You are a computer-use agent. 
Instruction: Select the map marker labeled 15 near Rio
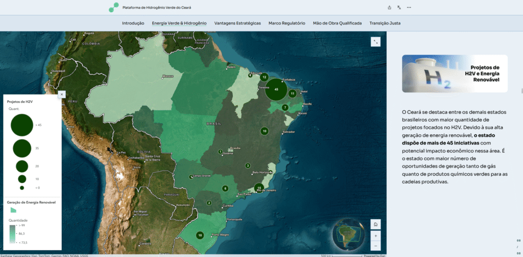click(x=259, y=188)
